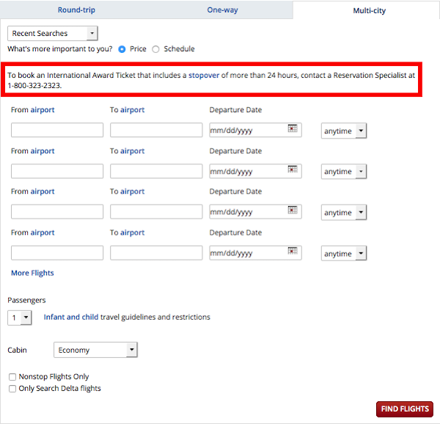This screenshot has height=424, width=440.
Task: Focus second row To airport field
Action: [156, 171]
